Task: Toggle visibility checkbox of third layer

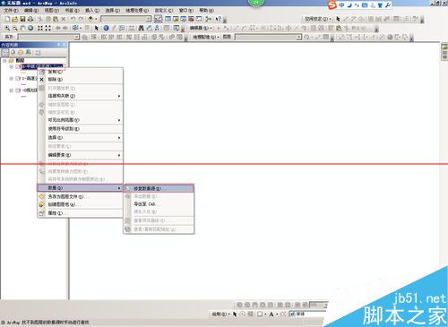Action: pyautogui.click(x=18, y=90)
